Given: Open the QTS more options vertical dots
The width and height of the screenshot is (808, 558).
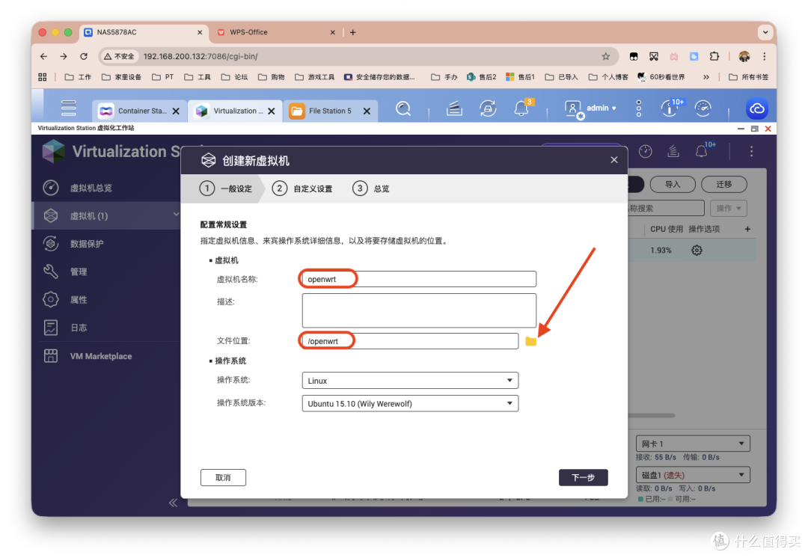Looking at the screenshot, I should click(x=638, y=108).
